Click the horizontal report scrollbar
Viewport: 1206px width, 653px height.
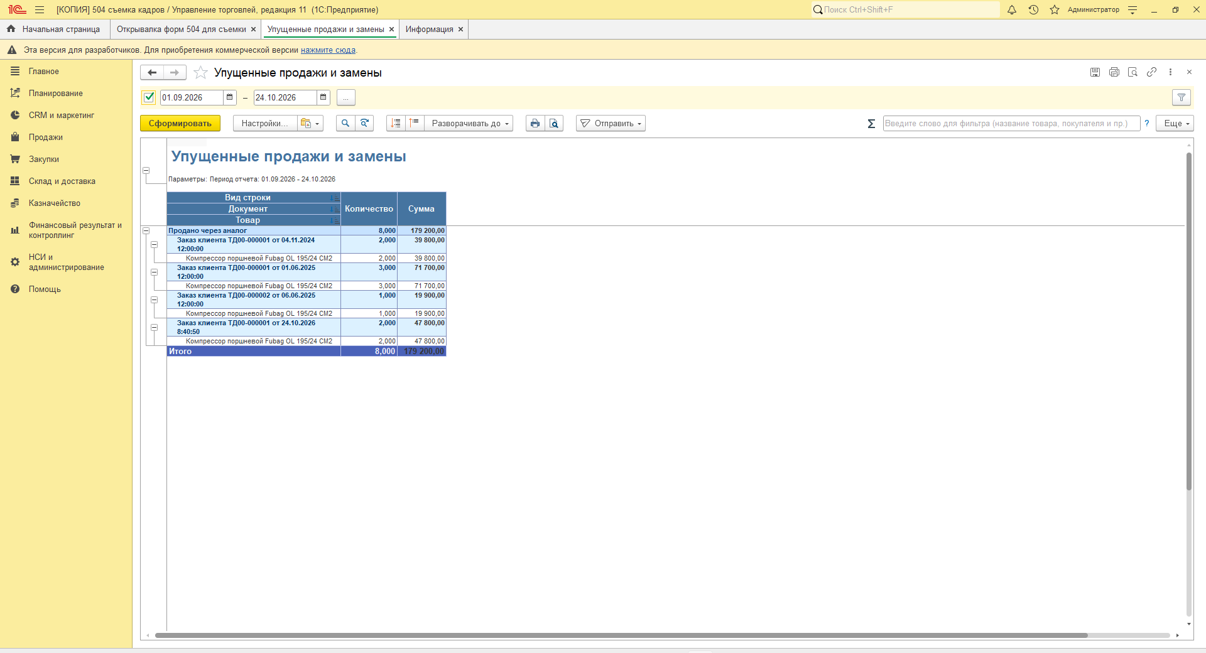[621, 635]
